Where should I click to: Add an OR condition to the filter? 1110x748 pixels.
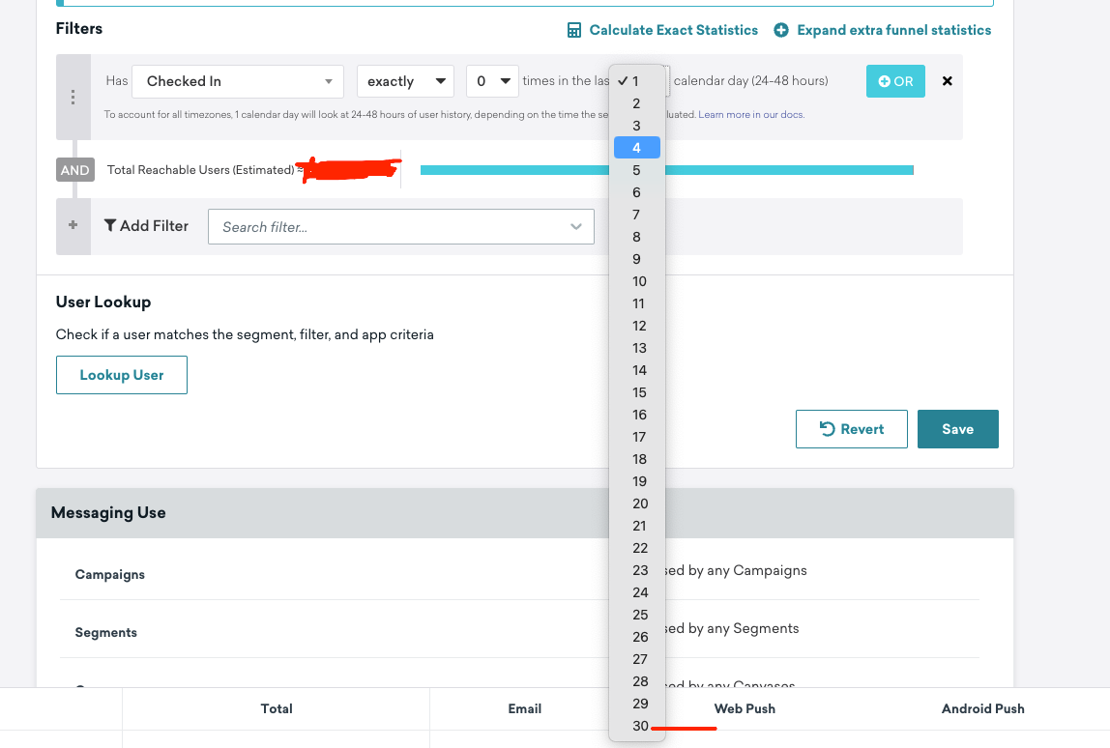[895, 81]
